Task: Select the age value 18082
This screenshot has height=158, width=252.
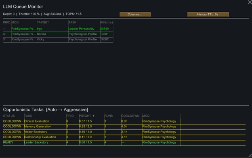Action: (x=105, y=39)
